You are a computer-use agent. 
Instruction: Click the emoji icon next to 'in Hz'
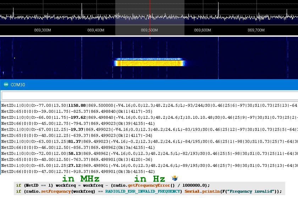(175, 178)
